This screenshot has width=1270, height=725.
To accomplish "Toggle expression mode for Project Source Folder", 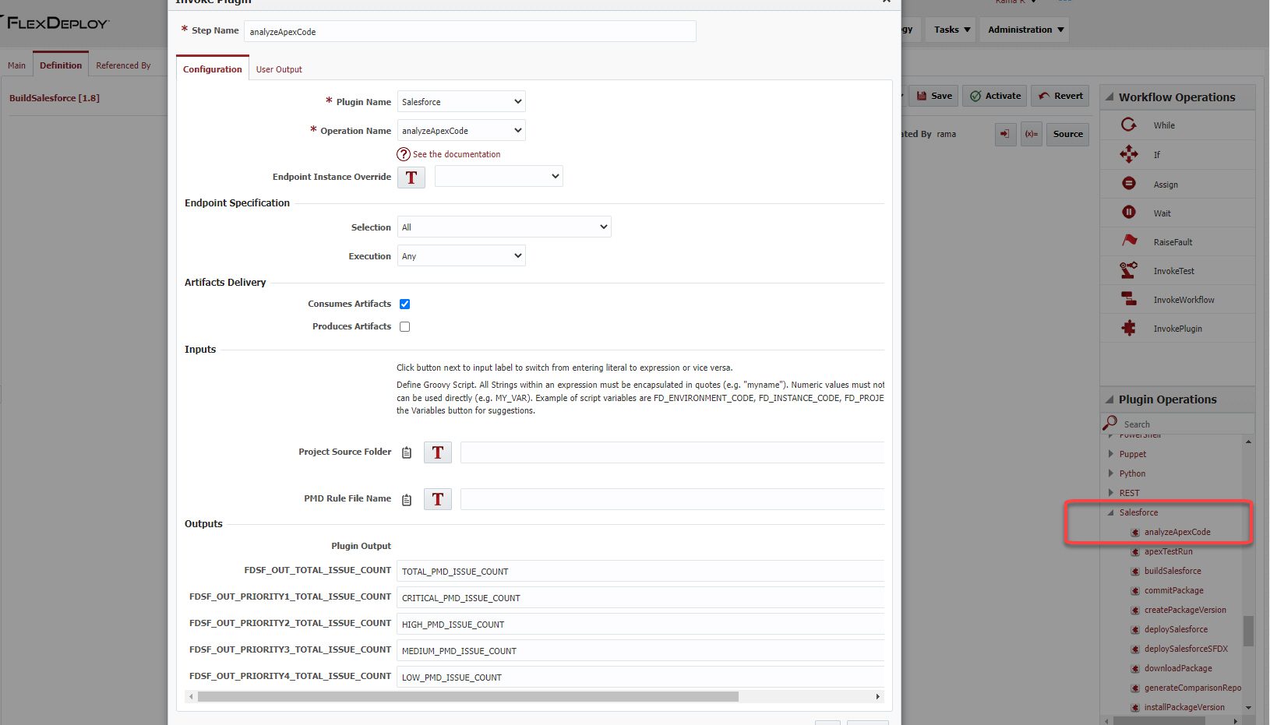I will [x=438, y=452].
